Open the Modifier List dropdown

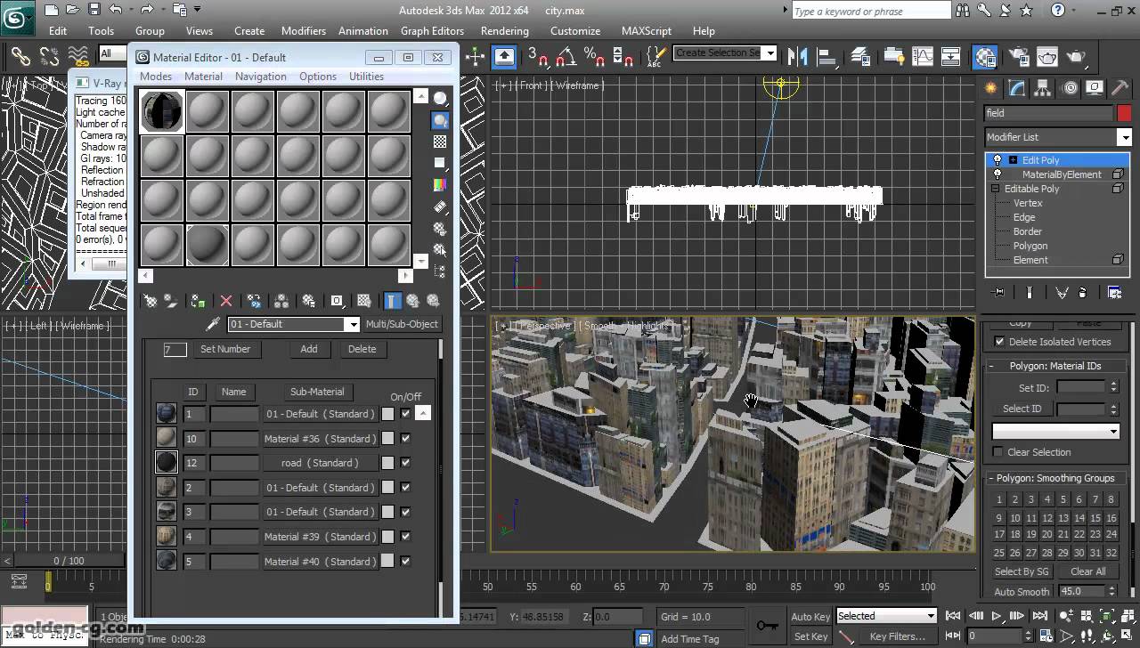tap(1125, 136)
